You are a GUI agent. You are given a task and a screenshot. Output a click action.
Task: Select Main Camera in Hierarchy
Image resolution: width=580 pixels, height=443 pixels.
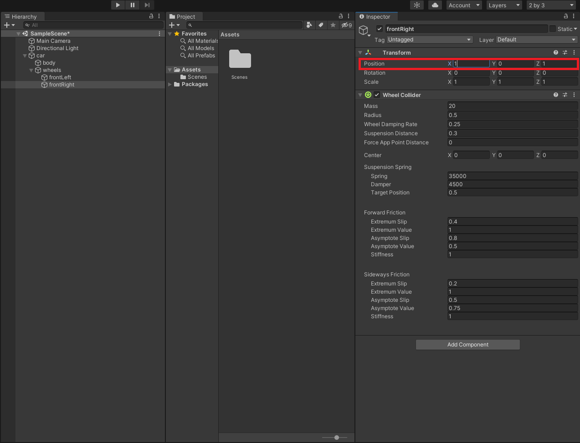point(53,41)
